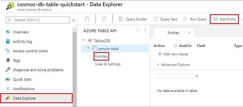Click the Tags icon

[x=8, y=60]
